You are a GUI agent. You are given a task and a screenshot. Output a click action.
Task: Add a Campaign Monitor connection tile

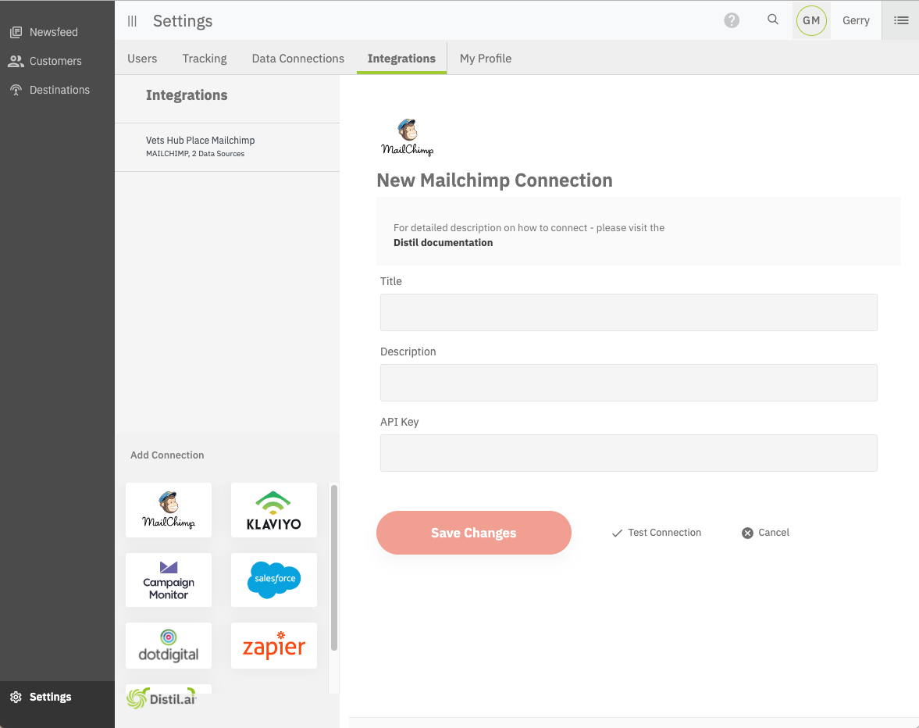point(169,580)
